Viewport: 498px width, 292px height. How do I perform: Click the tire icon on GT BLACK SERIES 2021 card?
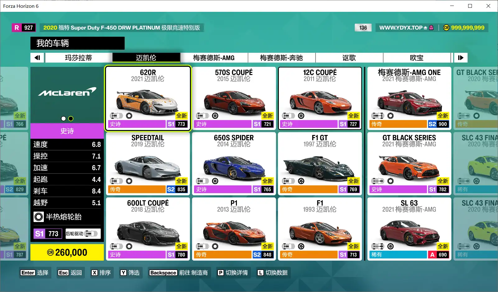pyautogui.click(x=390, y=181)
